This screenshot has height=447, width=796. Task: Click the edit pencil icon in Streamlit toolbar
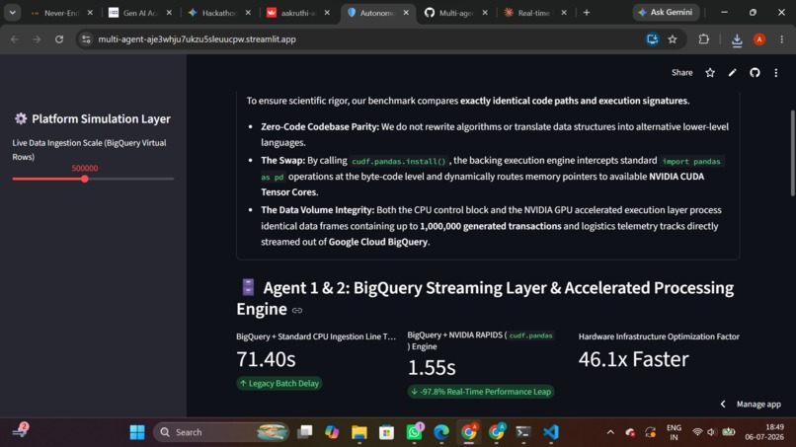[x=732, y=73]
